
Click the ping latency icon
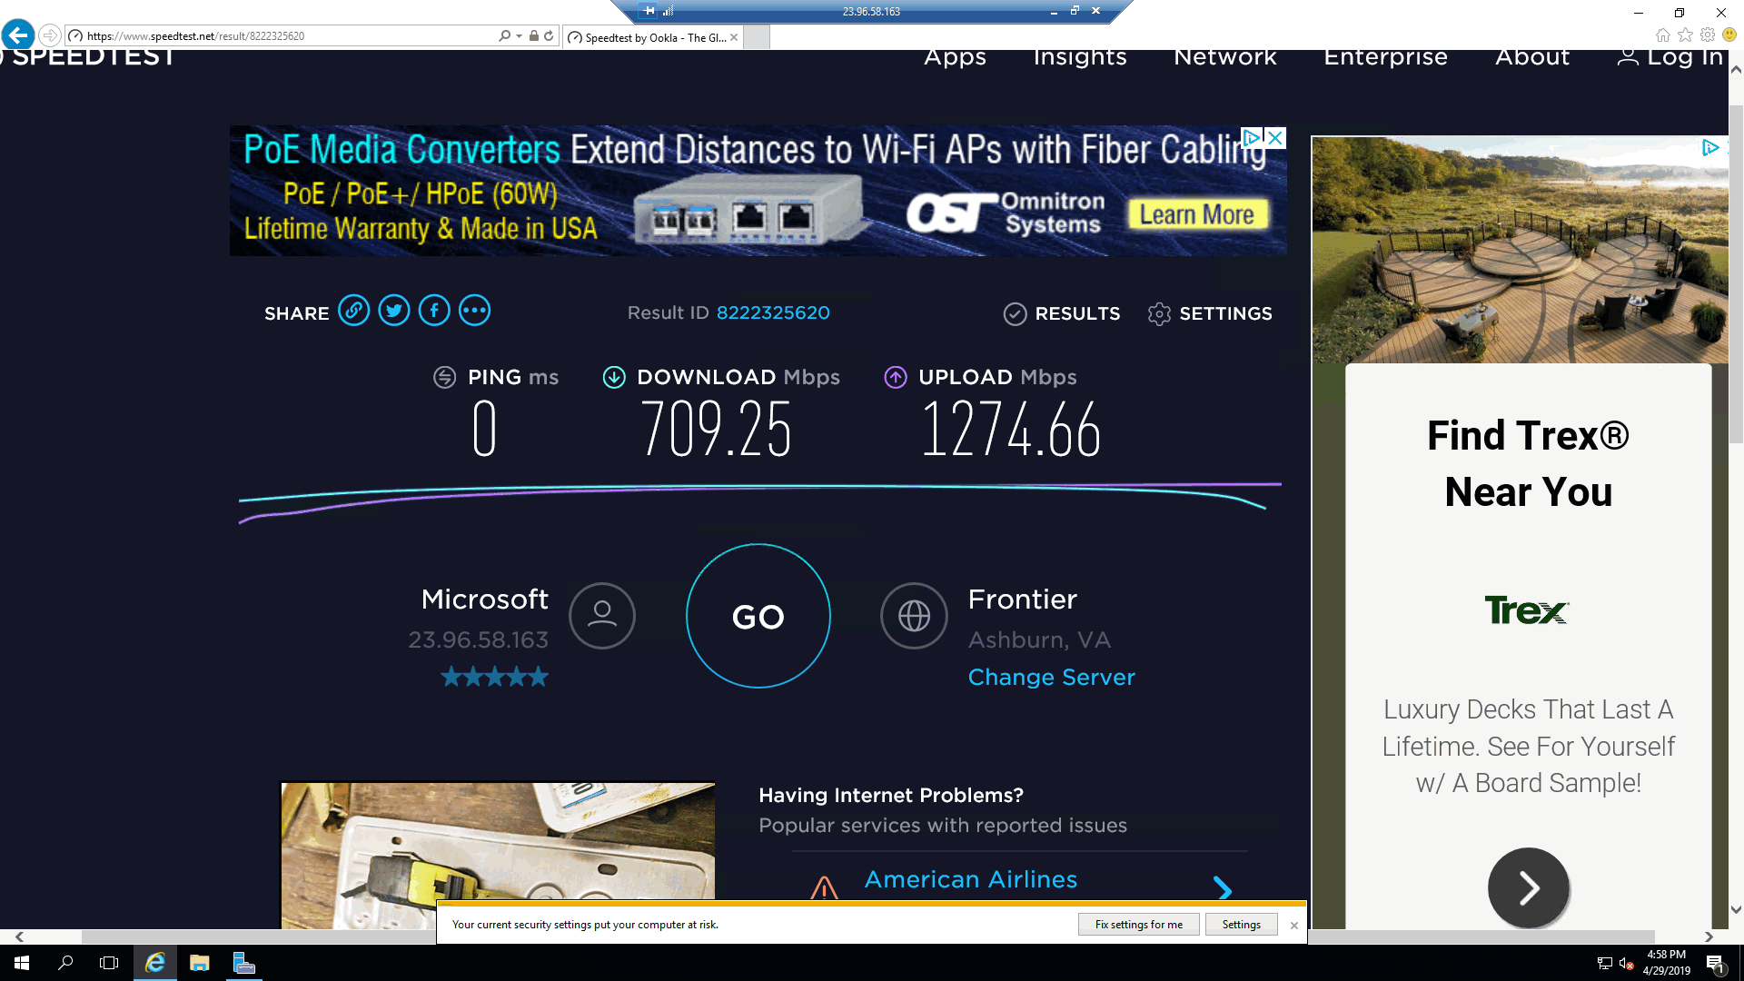(x=444, y=376)
